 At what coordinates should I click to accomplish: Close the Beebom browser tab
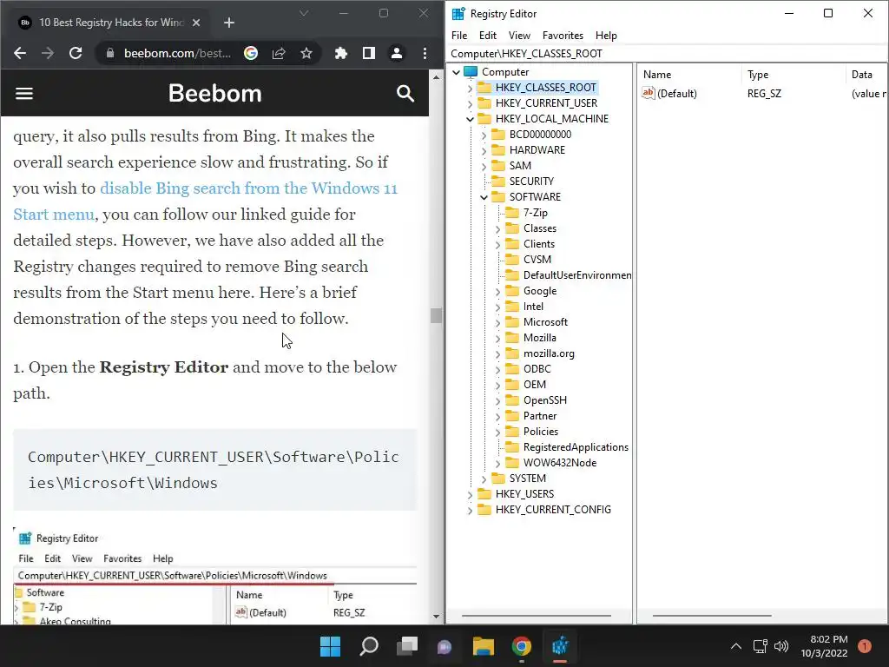point(196,23)
